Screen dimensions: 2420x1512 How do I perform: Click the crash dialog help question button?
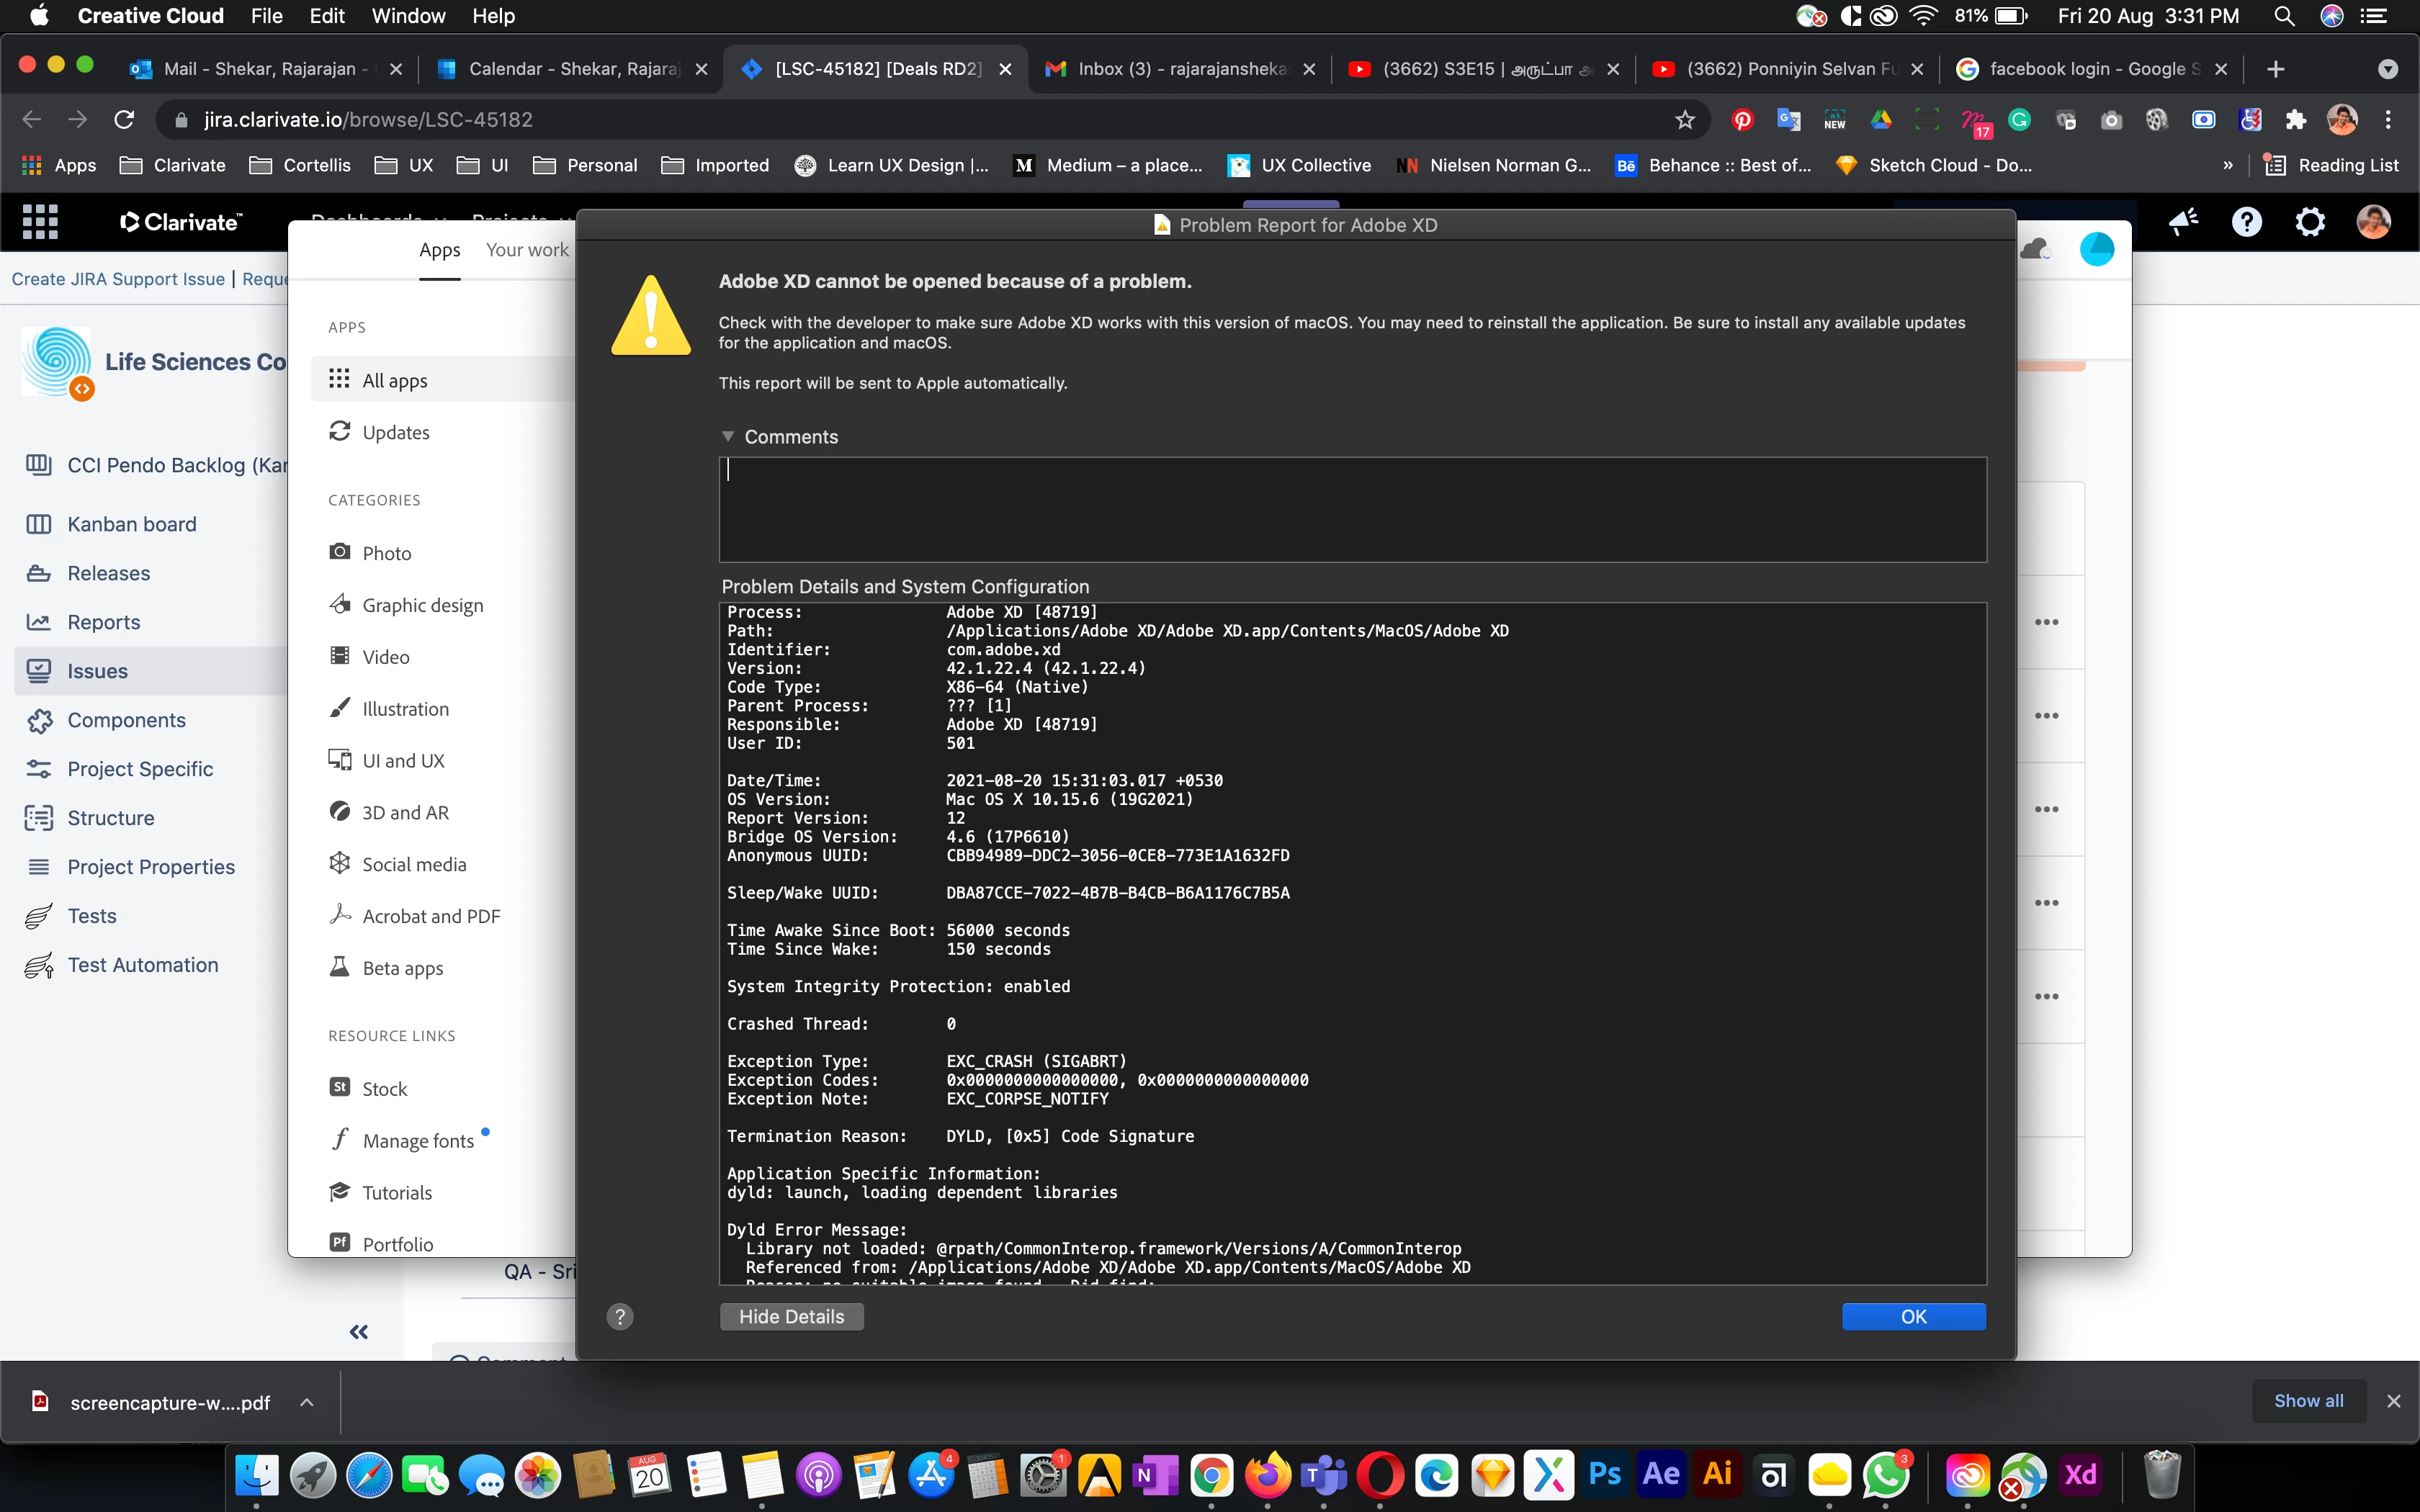pyautogui.click(x=620, y=1317)
